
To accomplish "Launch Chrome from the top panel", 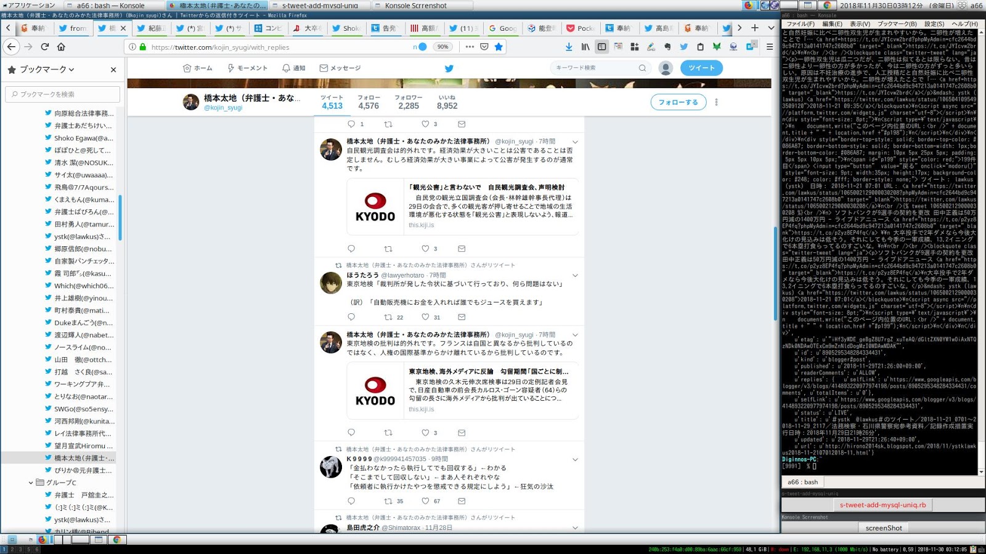I will point(827,5).
